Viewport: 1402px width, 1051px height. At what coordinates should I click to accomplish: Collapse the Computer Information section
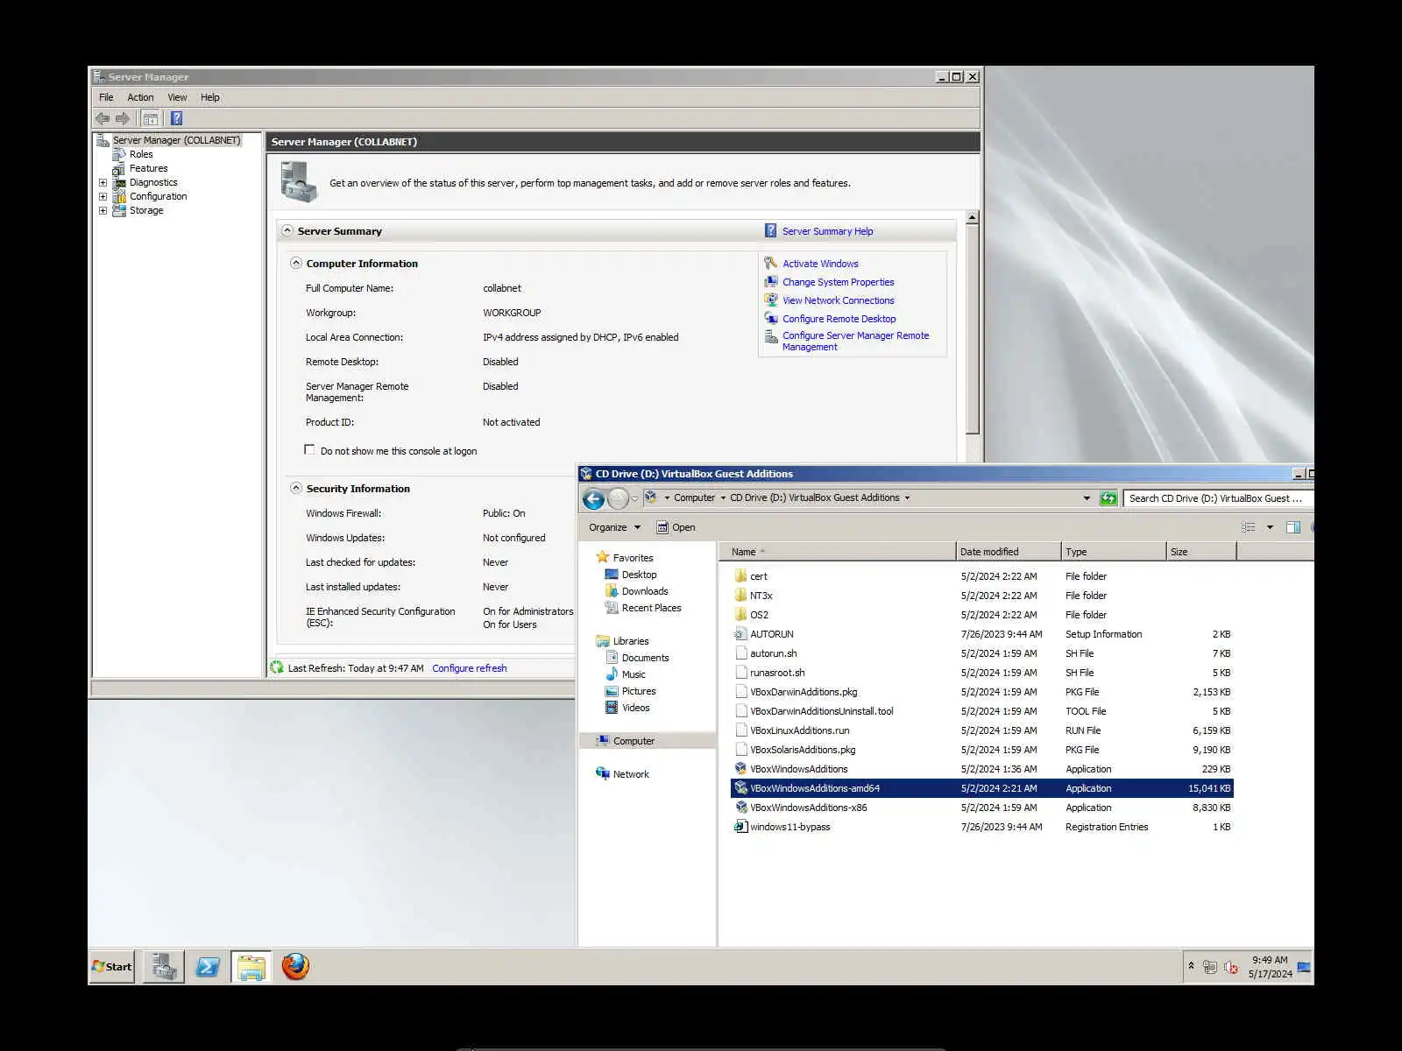[x=296, y=264]
